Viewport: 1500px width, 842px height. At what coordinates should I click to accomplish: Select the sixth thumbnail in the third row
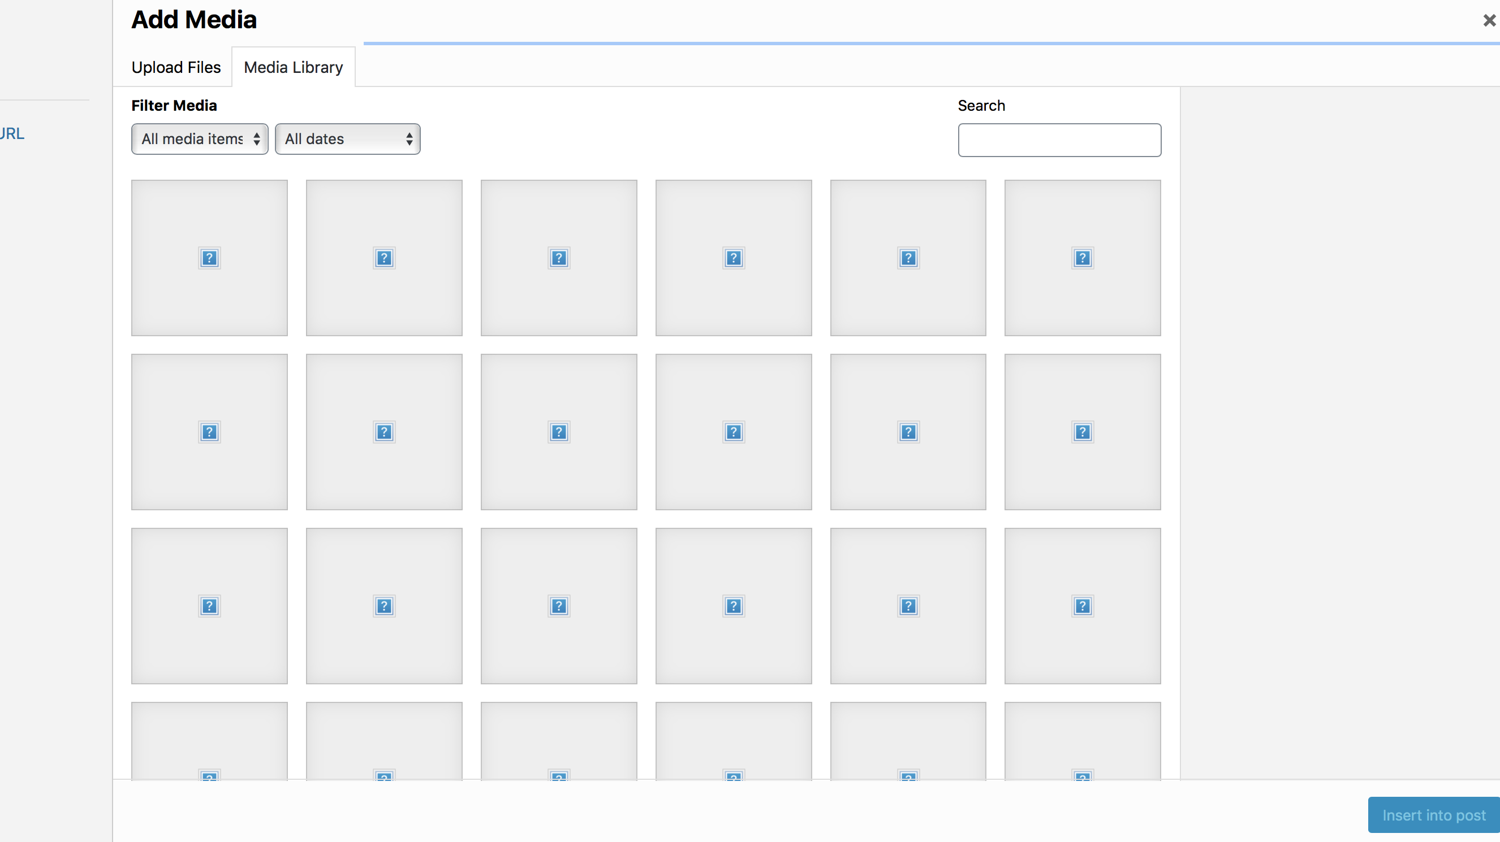click(x=1083, y=606)
